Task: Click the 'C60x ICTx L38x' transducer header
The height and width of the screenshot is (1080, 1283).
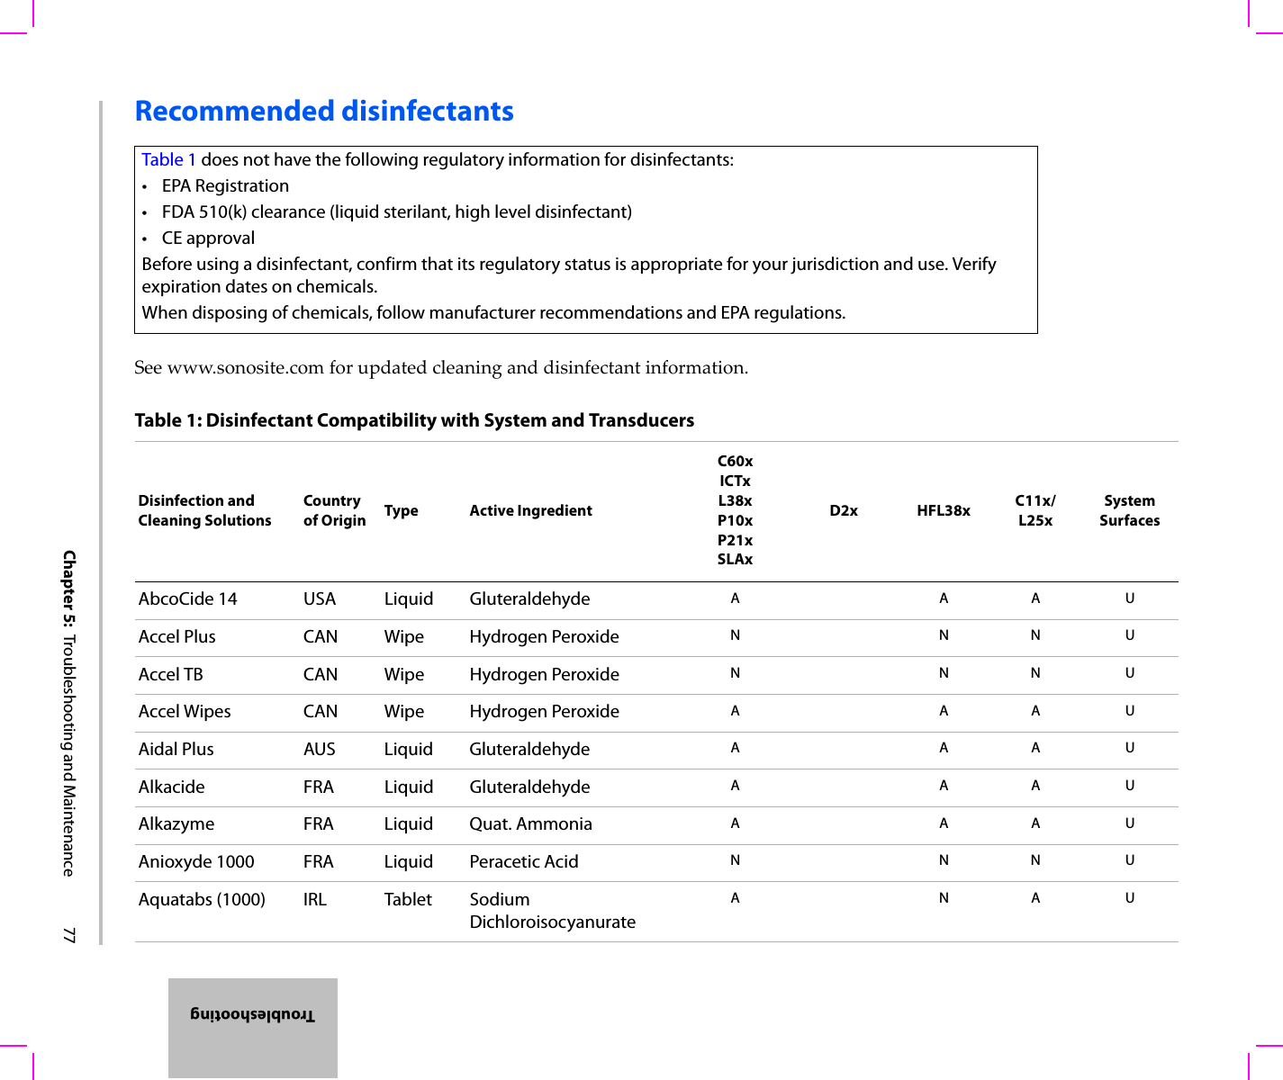Action: click(x=736, y=510)
